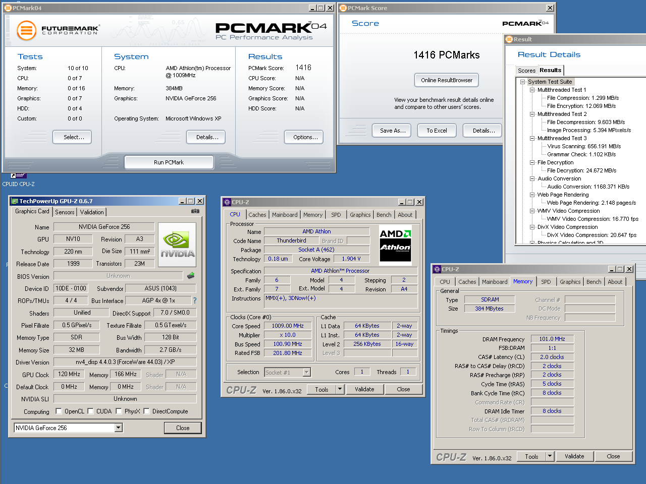The height and width of the screenshot is (484, 646).
Task: Collapse the Web Page Rendering node
Action: pos(532,195)
